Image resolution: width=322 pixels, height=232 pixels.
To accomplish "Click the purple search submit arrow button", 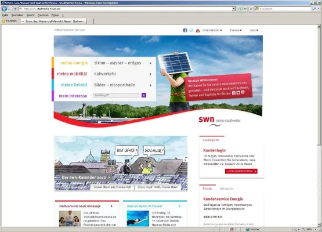I will [x=144, y=95].
